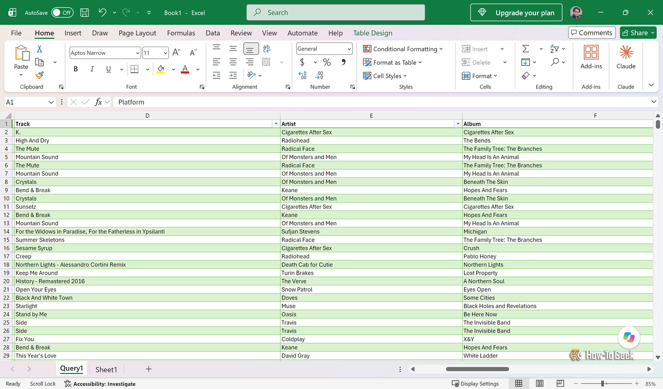
Task: Open the Table Design tab
Action: click(373, 33)
